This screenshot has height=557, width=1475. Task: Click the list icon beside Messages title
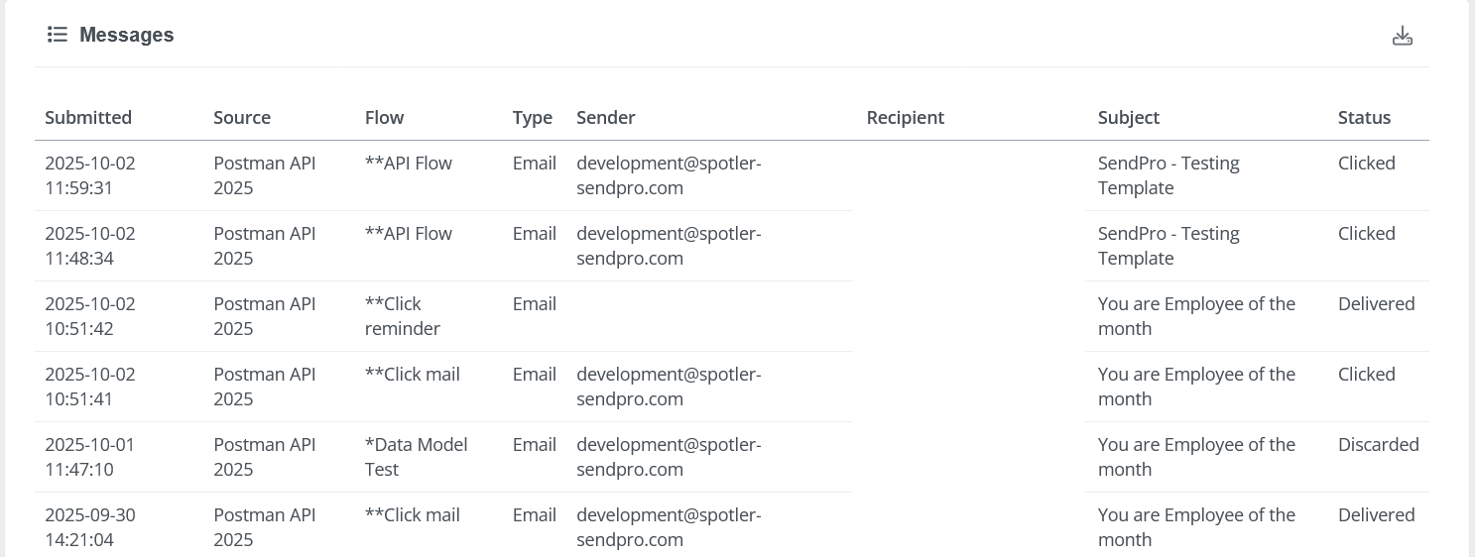click(x=58, y=35)
